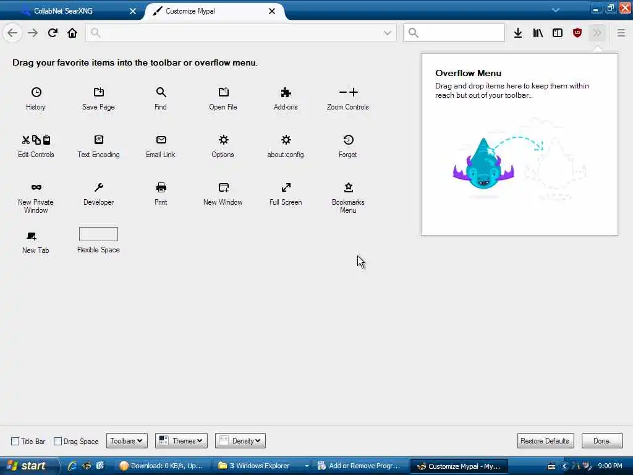Select the Options gear item
Image resolution: width=633 pixels, height=475 pixels.
(223, 146)
